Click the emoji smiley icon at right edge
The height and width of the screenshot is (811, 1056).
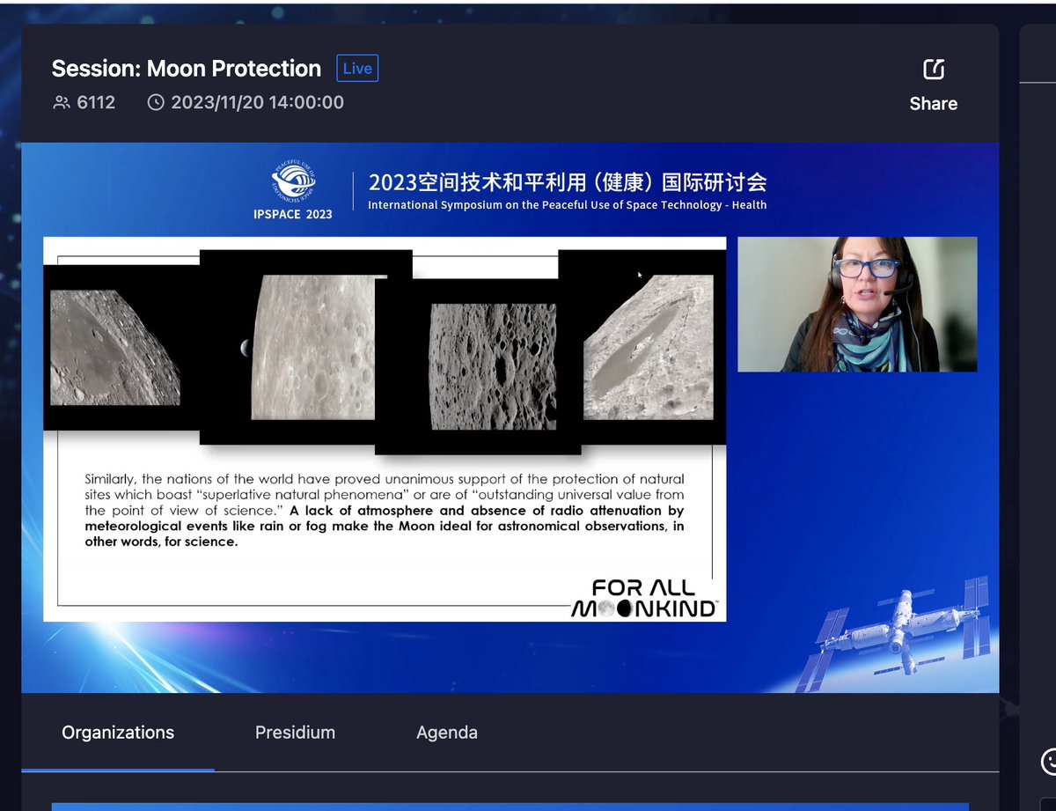(x=1049, y=760)
